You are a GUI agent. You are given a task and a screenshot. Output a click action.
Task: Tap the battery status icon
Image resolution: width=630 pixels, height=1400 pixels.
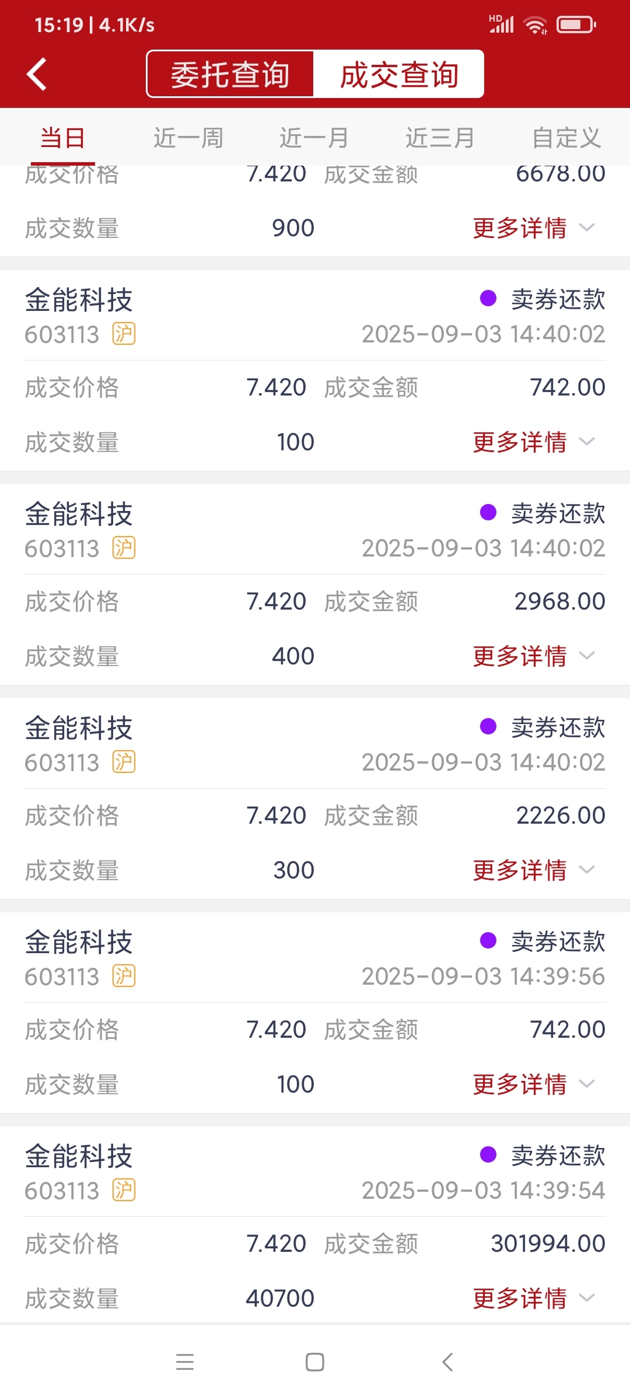click(576, 24)
